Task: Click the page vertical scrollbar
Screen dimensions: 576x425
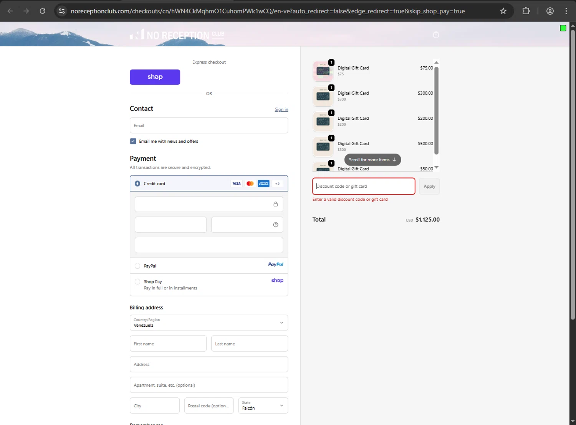Action: 573,175
